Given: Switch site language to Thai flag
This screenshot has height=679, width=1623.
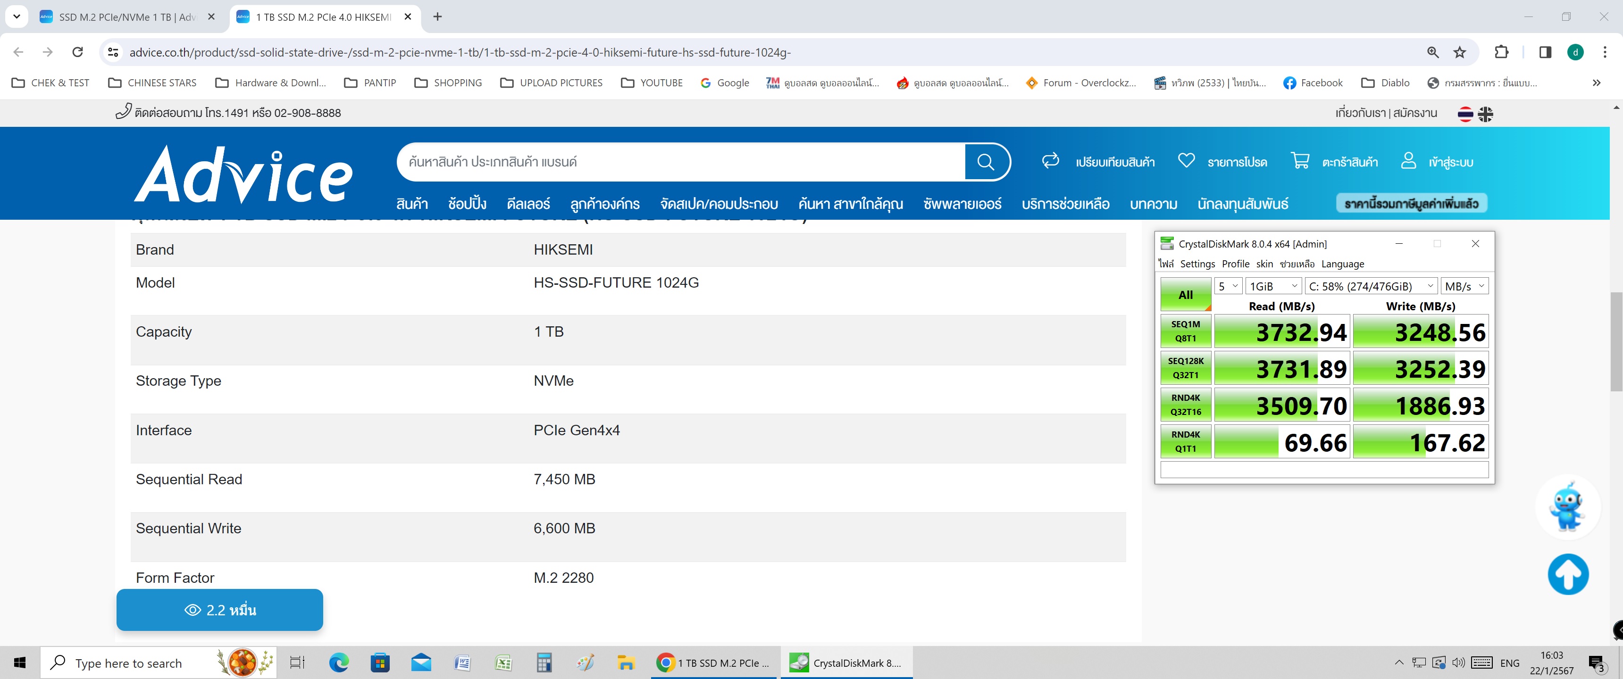Looking at the screenshot, I should tap(1465, 114).
